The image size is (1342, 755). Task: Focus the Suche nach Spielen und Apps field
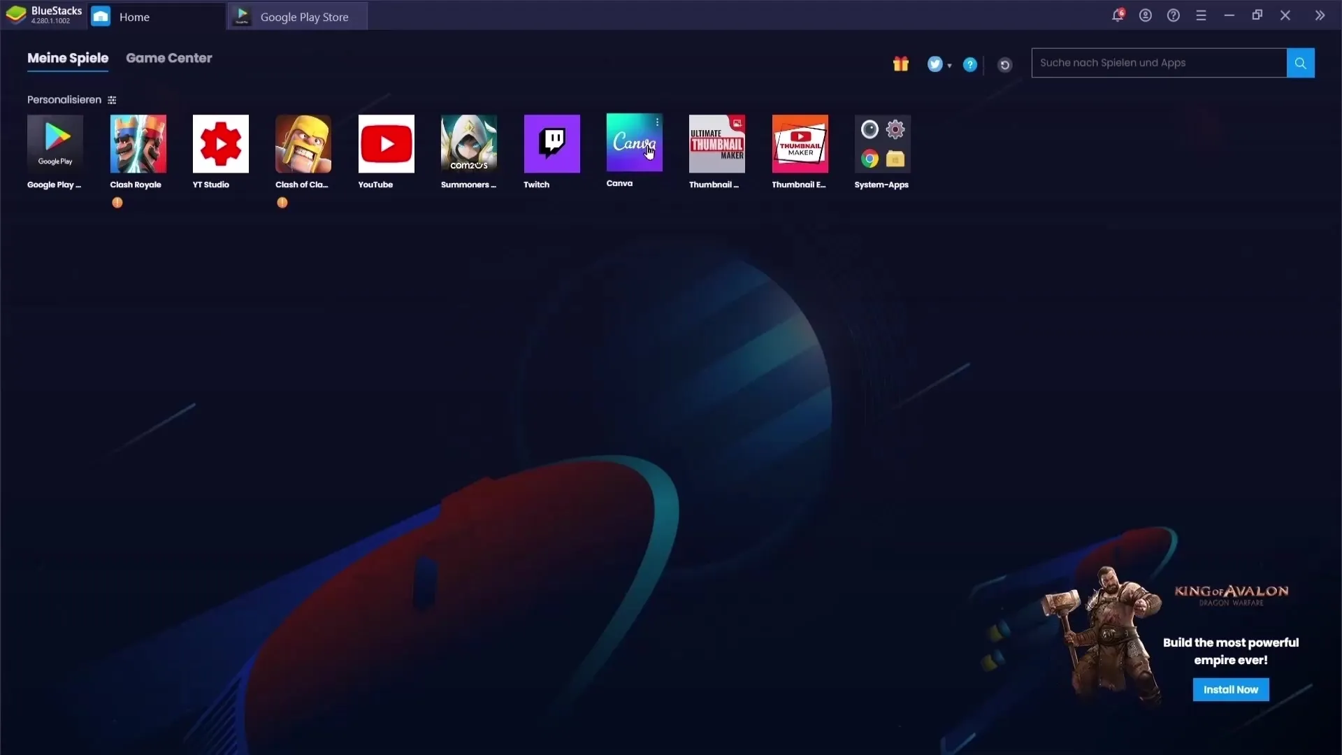(x=1159, y=63)
